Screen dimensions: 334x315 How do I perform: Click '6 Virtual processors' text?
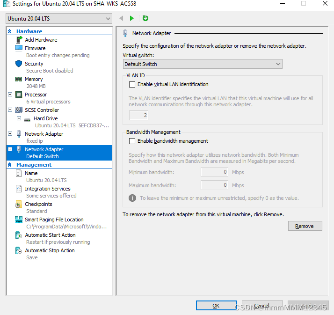pos(48,102)
